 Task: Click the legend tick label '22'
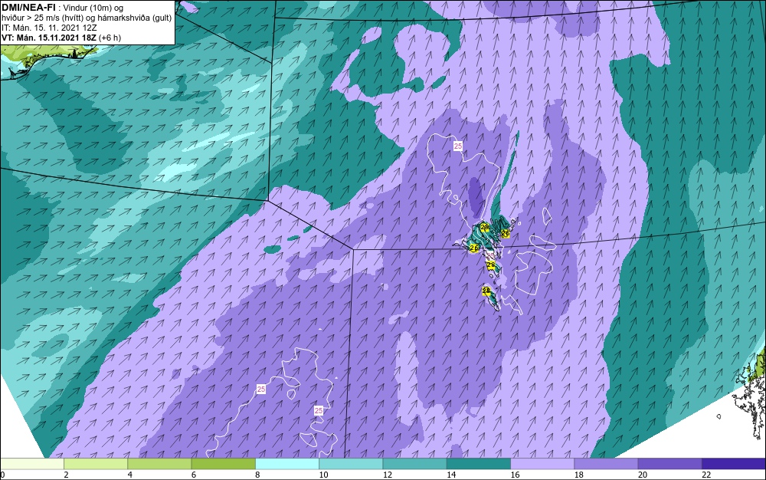click(x=706, y=475)
